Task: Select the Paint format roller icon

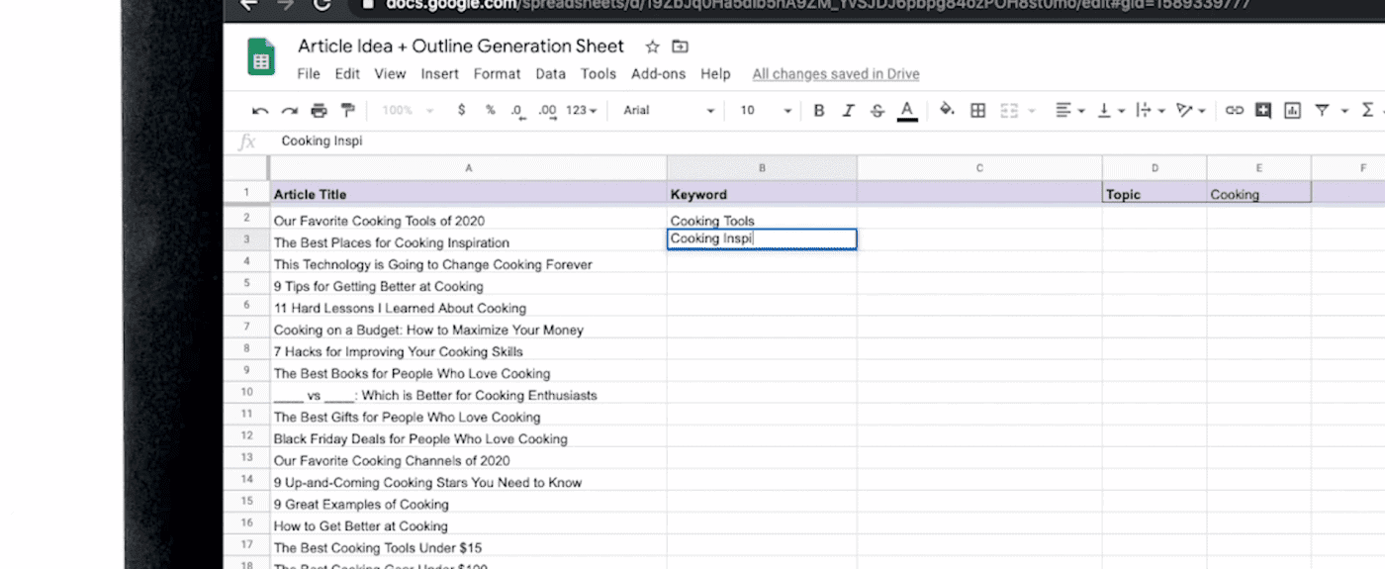Action: [x=347, y=111]
